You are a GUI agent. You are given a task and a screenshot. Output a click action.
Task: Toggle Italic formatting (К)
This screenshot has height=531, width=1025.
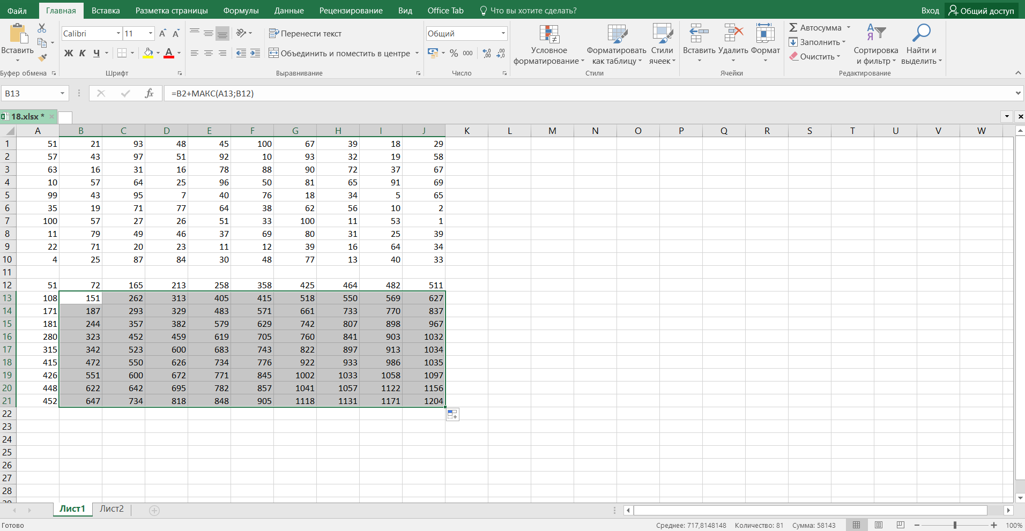(x=83, y=53)
